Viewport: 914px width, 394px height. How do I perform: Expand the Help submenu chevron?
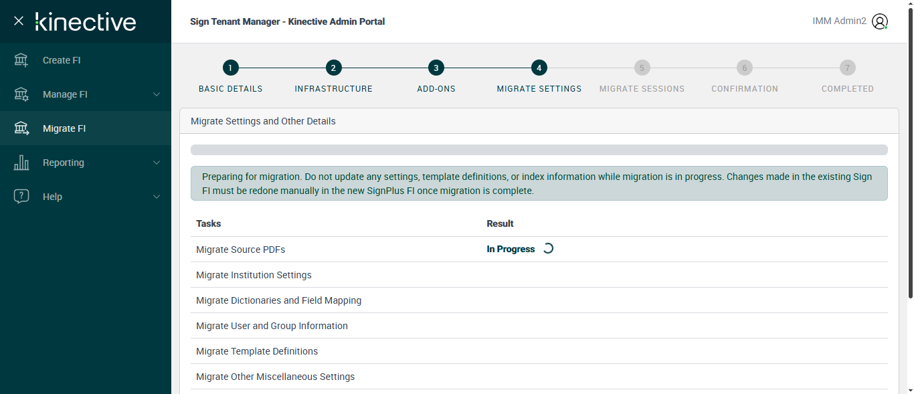(157, 197)
